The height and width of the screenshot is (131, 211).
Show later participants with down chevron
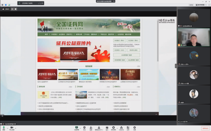pyautogui.click(x=194, y=117)
